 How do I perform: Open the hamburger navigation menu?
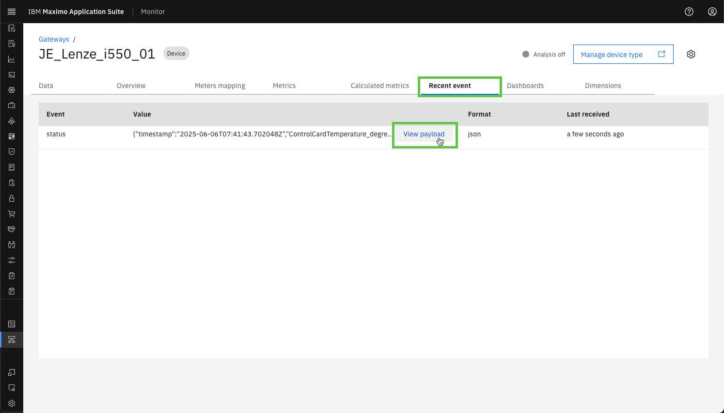coord(12,12)
